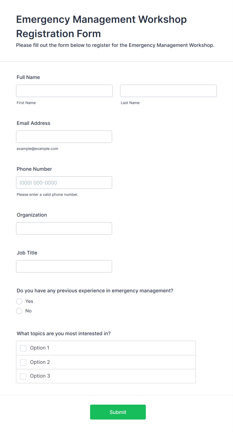Click the topics interest question label
The image size is (233, 432).
pos(64,333)
